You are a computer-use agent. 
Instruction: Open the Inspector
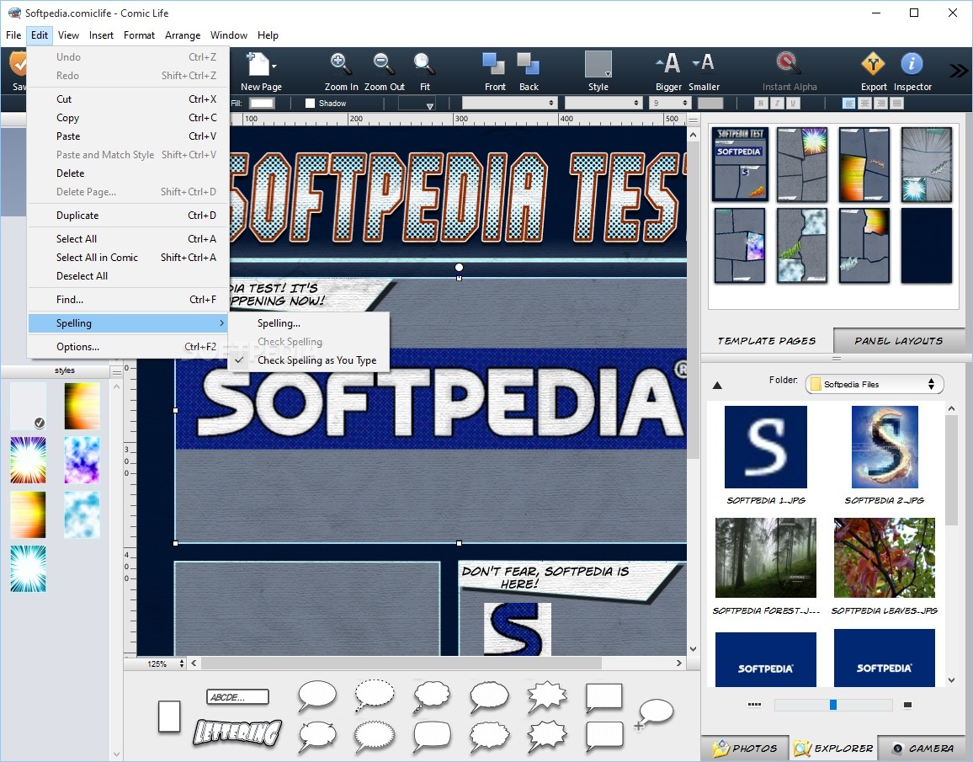[x=912, y=63]
